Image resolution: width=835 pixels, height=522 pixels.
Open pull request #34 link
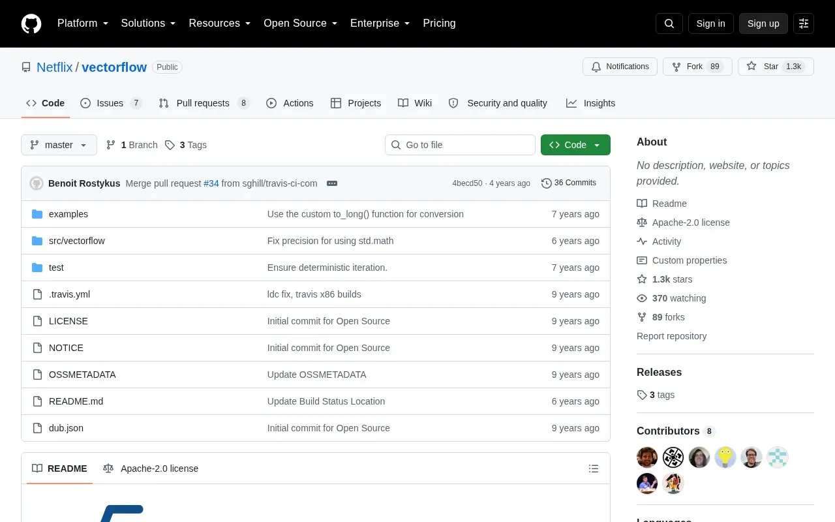click(x=211, y=183)
